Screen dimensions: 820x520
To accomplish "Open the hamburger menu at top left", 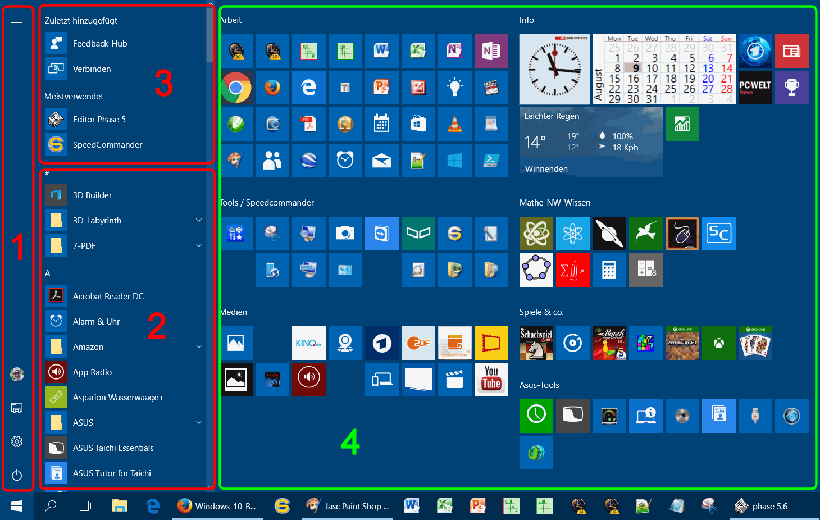I will click(17, 20).
